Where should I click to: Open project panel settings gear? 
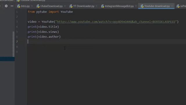click(6, 6)
